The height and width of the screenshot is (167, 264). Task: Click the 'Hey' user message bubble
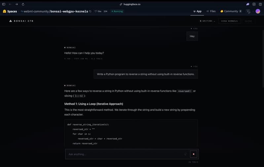coord(192,36)
